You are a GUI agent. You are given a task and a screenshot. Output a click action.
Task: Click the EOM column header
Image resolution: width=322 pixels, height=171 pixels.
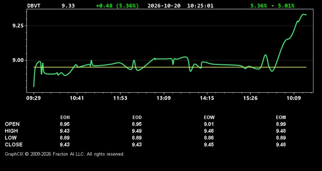[x=281, y=118]
